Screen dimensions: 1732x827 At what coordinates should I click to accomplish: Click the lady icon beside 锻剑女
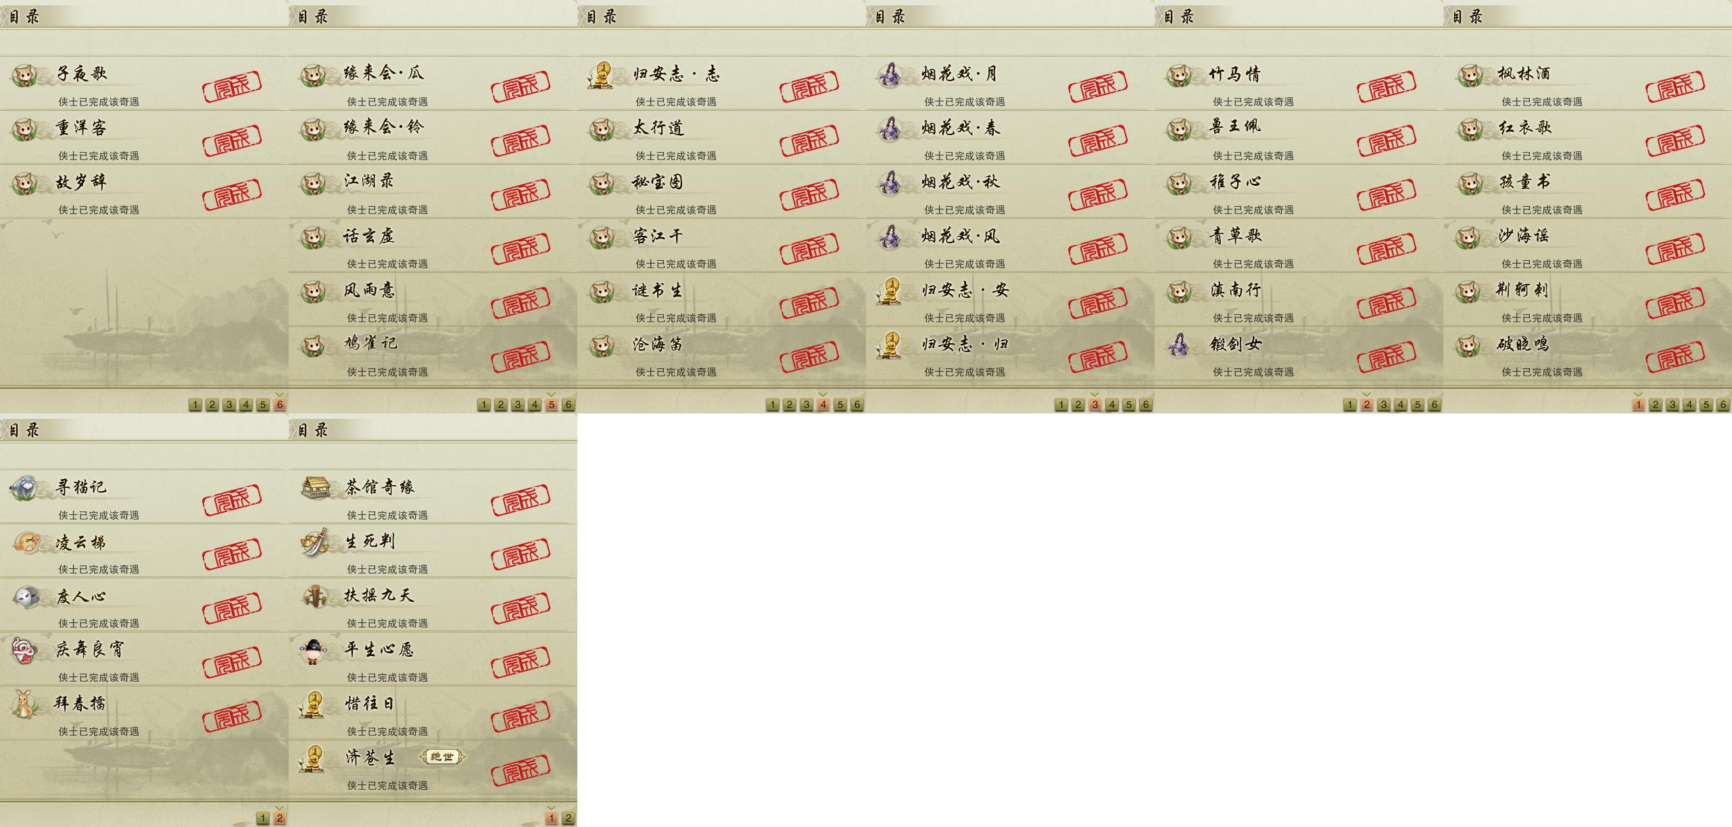click(1179, 345)
